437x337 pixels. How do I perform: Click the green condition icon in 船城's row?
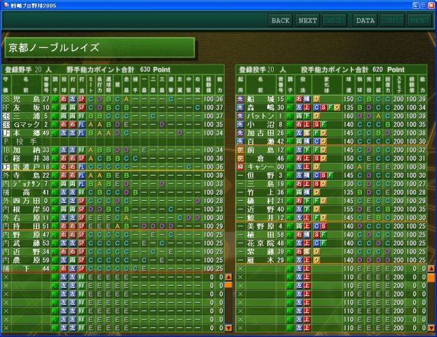pyautogui.click(x=290, y=99)
